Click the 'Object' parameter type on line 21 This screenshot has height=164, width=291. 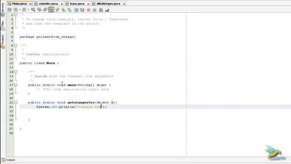tap(103, 102)
